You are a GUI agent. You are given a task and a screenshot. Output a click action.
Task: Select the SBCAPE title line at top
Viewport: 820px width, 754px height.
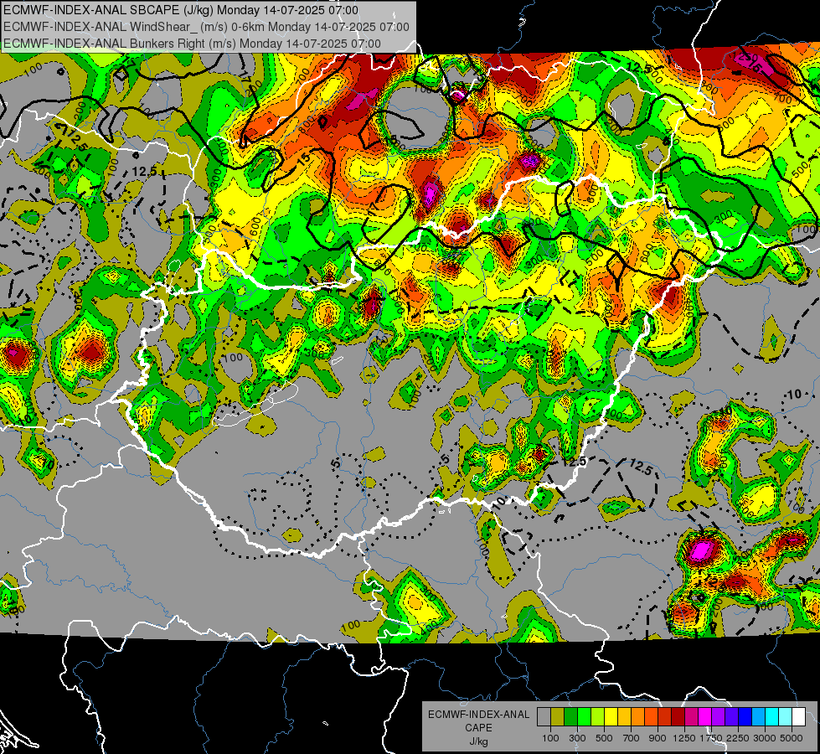(181, 10)
